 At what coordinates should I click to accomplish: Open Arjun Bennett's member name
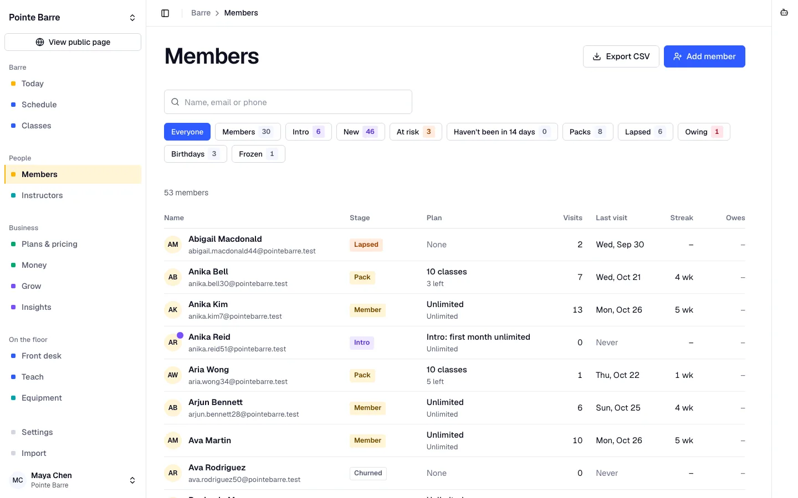(x=216, y=402)
